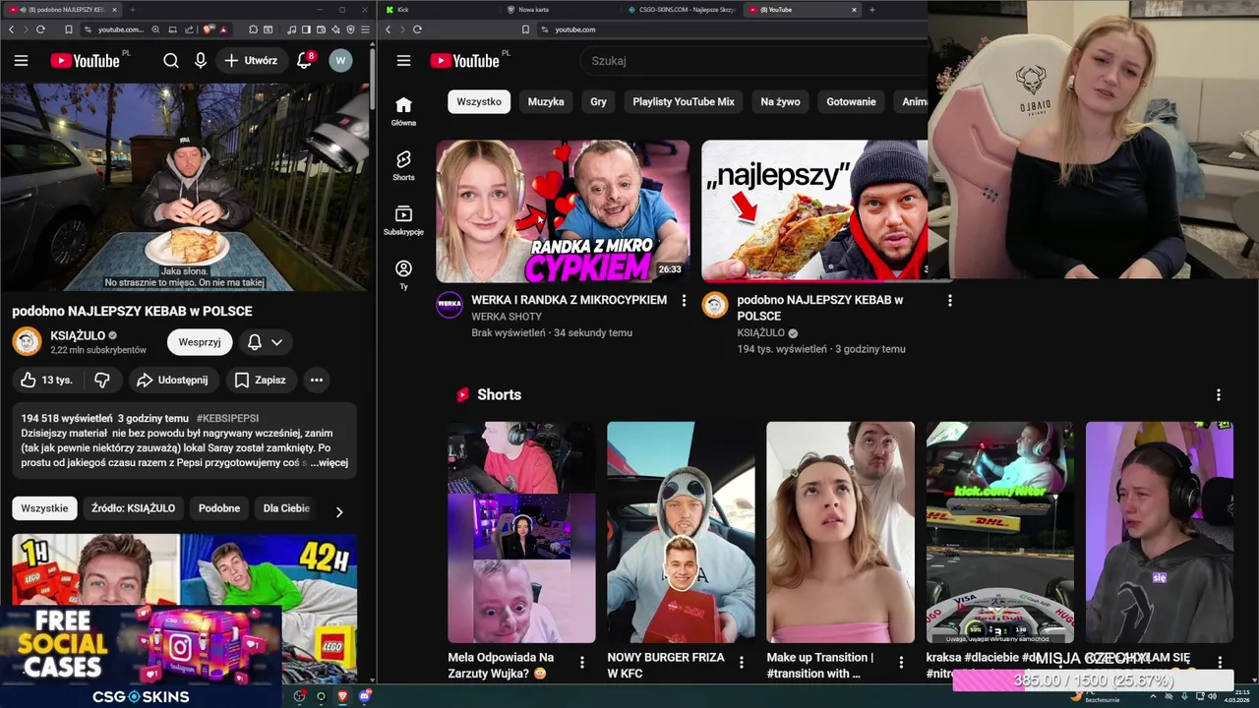Select Na żywo chip
This screenshot has width=1259, height=708.
780,101
